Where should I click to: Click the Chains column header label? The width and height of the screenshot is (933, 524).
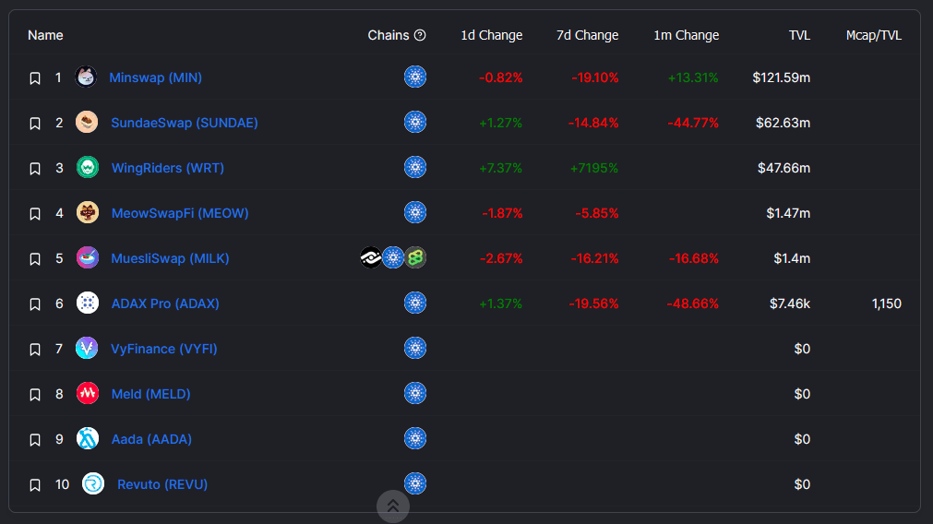coord(388,35)
